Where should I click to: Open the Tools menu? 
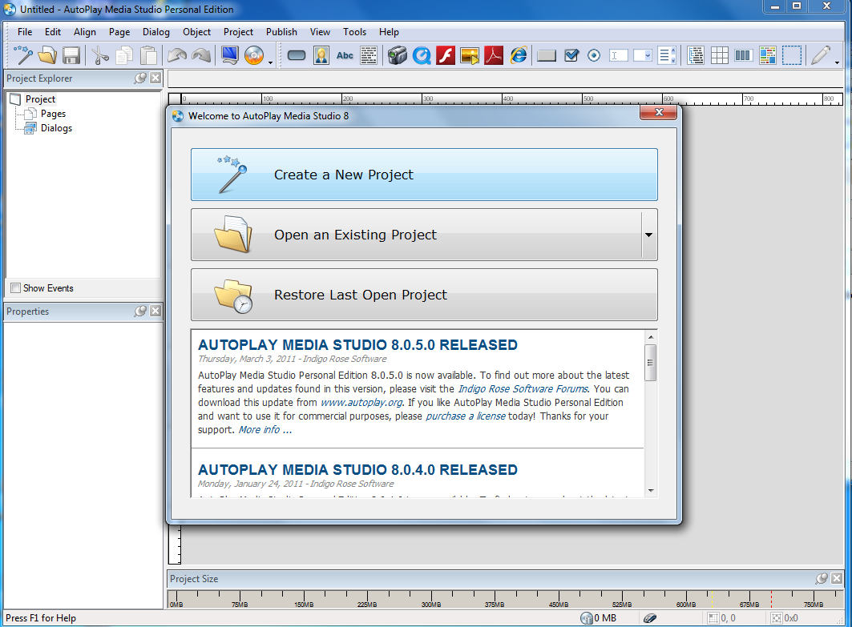coord(354,32)
